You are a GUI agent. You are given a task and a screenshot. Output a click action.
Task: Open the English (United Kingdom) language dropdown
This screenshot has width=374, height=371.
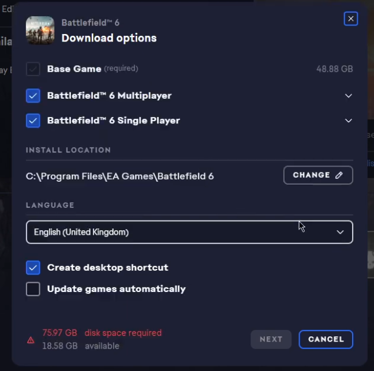[x=189, y=232]
